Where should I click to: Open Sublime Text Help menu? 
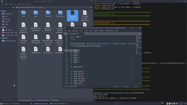(116, 31)
